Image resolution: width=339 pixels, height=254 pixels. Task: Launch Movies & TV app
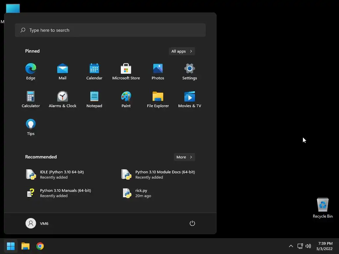190,99
